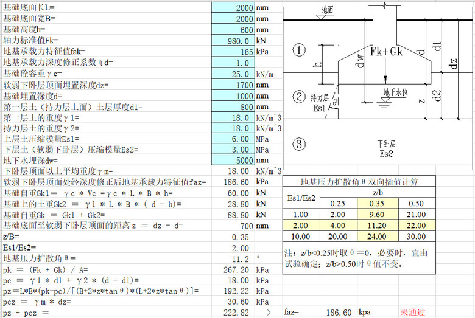Image resolution: width=475 pixels, height=318 pixels.
Task: Click the red 未通过 result cell
Action: coord(413,313)
